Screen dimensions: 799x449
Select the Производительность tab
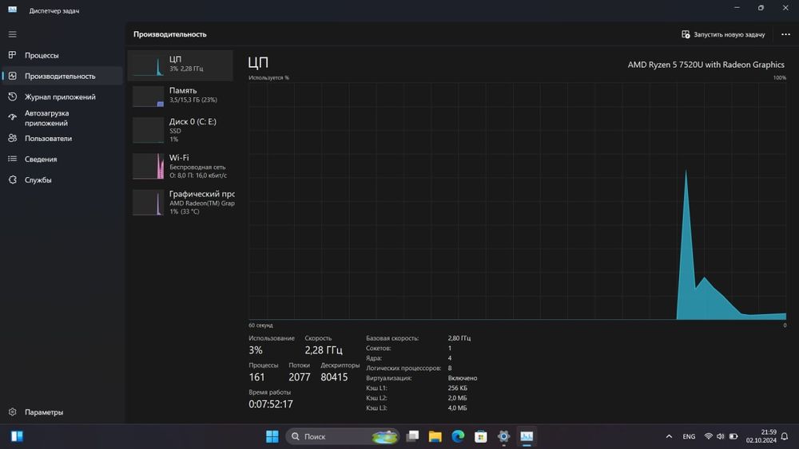[62, 76]
